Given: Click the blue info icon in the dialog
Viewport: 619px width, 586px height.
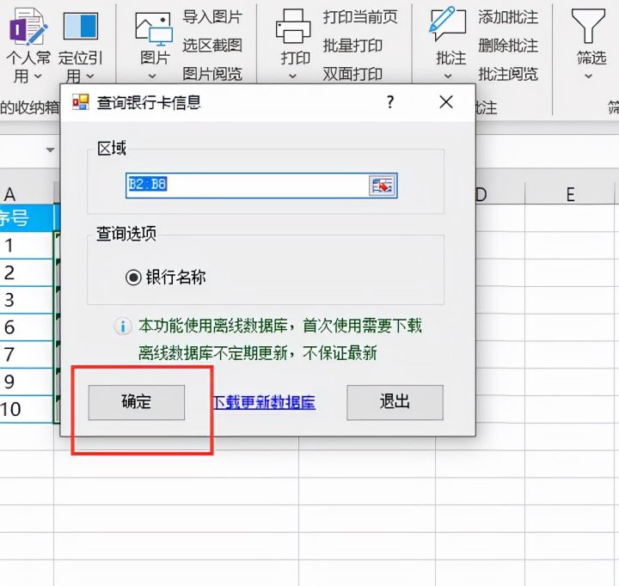Looking at the screenshot, I should [123, 327].
